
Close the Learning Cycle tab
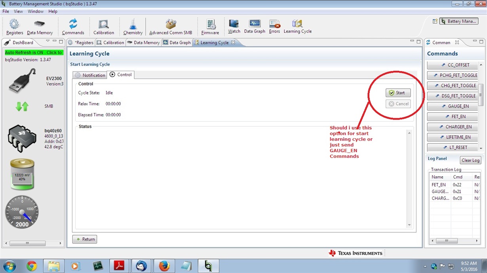click(233, 42)
